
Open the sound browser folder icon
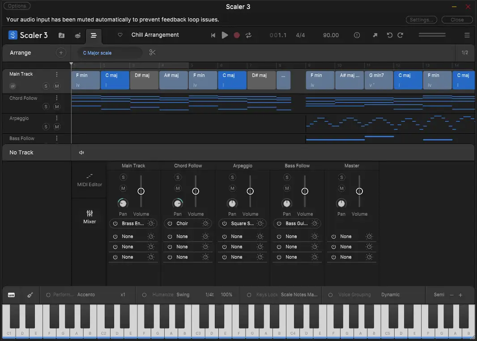[x=62, y=35]
